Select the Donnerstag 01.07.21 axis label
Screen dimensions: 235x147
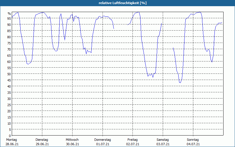click(103, 142)
